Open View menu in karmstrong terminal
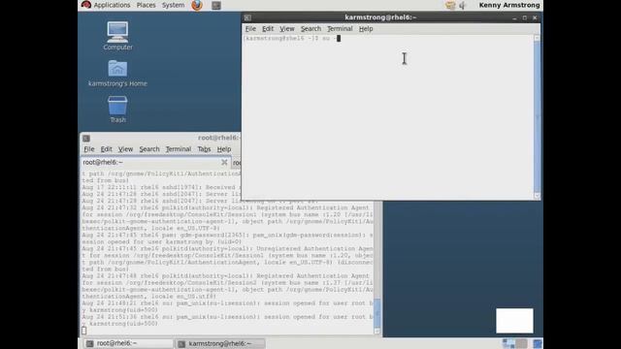The width and height of the screenshot is (621, 349). [x=287, y=28]
